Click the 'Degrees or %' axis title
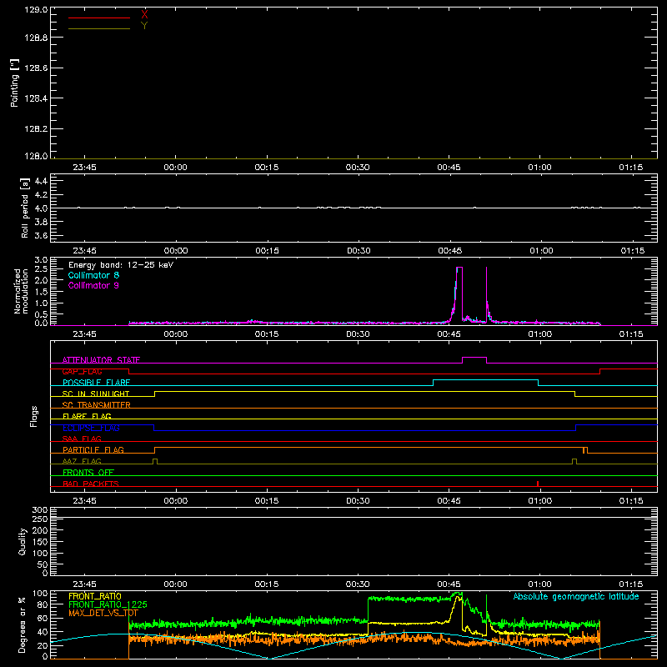 [x=23, y=624]
